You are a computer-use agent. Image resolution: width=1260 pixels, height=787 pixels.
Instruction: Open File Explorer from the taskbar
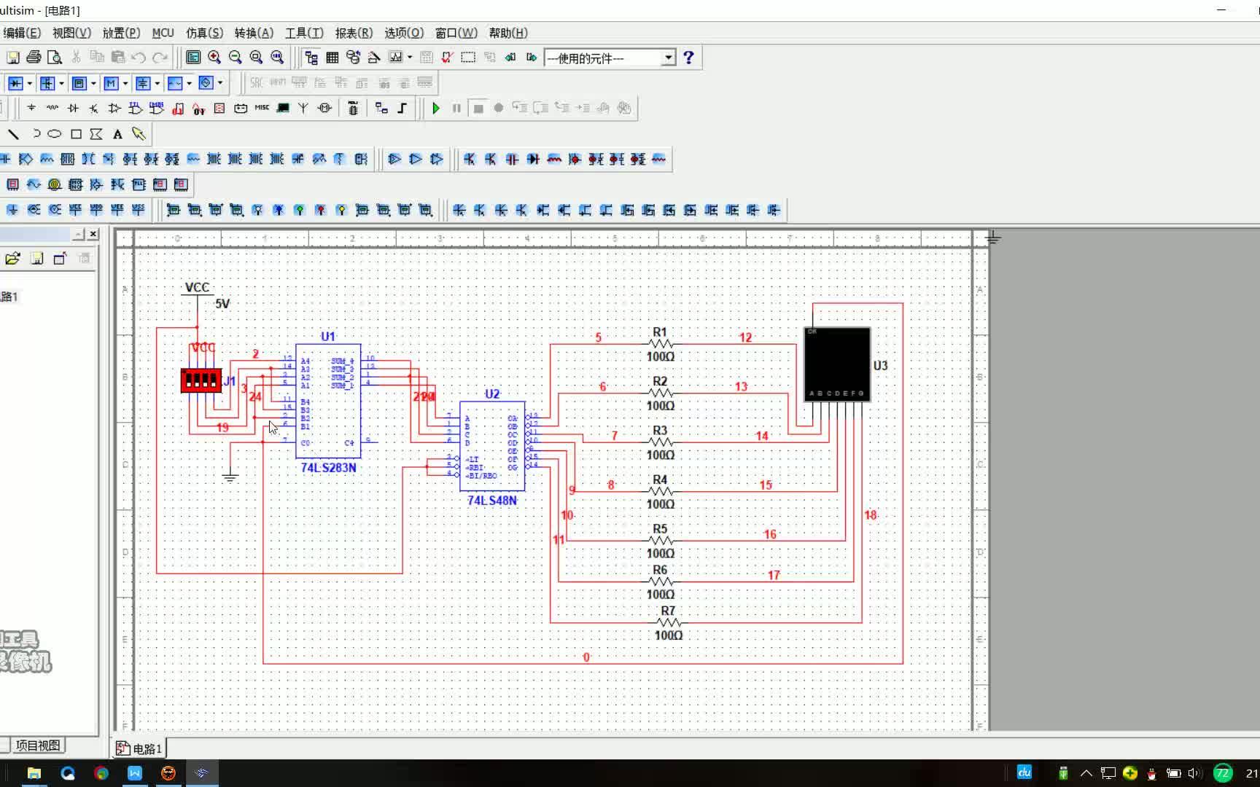(x=34, y=773)
